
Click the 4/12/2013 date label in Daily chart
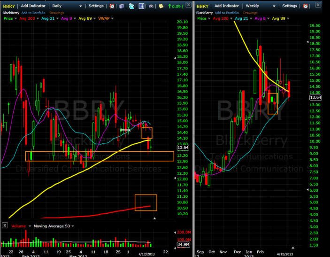coord(146,254)
